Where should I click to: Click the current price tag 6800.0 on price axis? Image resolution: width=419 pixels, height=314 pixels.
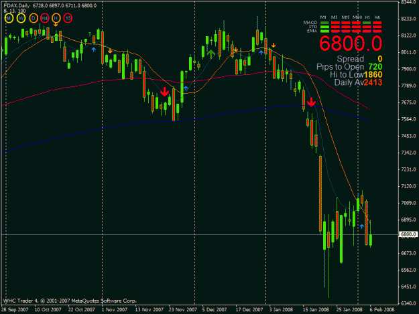408,234
